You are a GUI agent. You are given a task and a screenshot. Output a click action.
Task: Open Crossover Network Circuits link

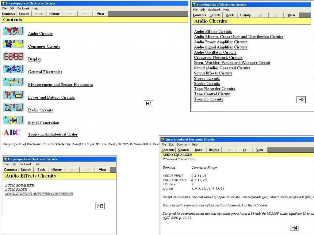pyautogui.click(x=218, y=57)
